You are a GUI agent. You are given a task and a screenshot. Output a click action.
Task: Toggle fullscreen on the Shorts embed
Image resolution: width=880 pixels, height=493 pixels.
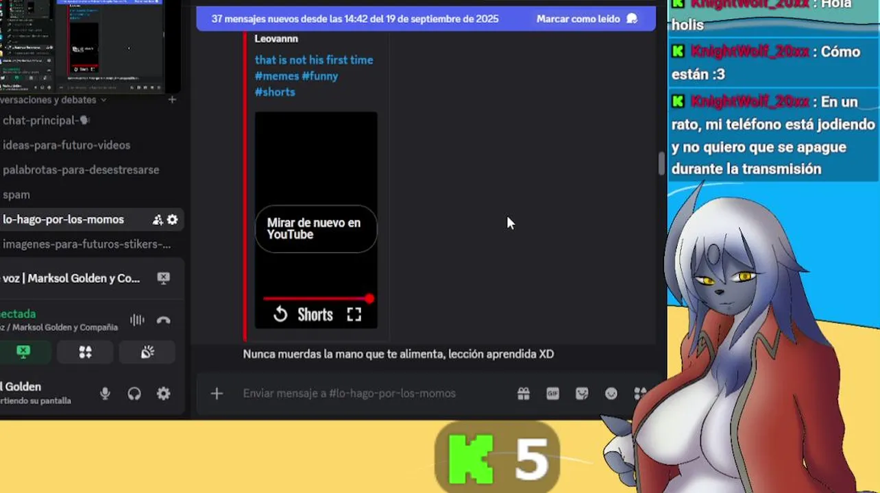click(354, 314)
